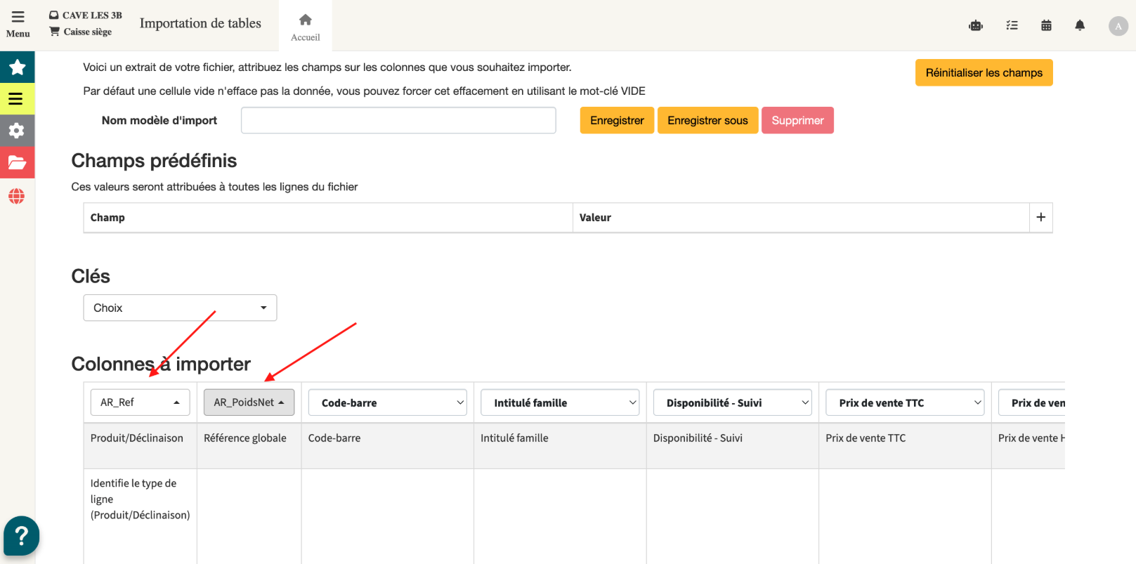Expand the Clés Choix dropdown
The width and height of the screenshot is (1136, 564).
180,308
